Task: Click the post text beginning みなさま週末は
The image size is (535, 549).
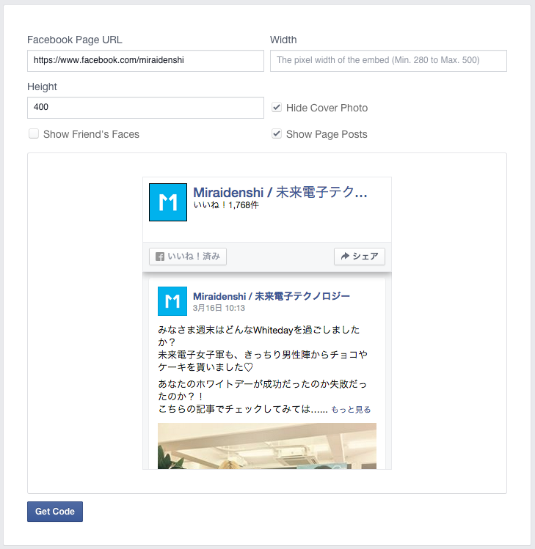Action: (x=263, y=369)
